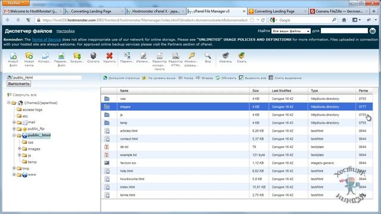Click the browser address bar
Screen dimensions: 381x214
145,20
